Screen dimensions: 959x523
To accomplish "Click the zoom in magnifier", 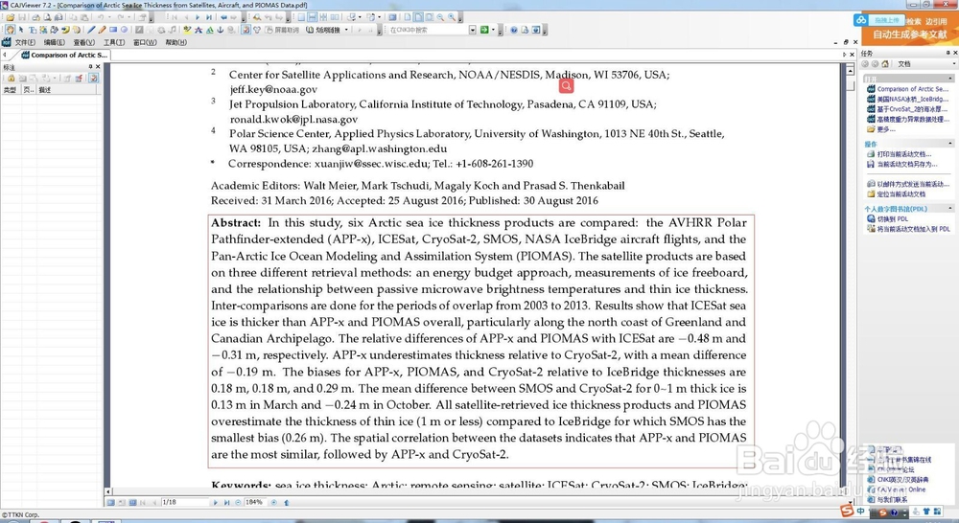I will click(x=451, y=17).
